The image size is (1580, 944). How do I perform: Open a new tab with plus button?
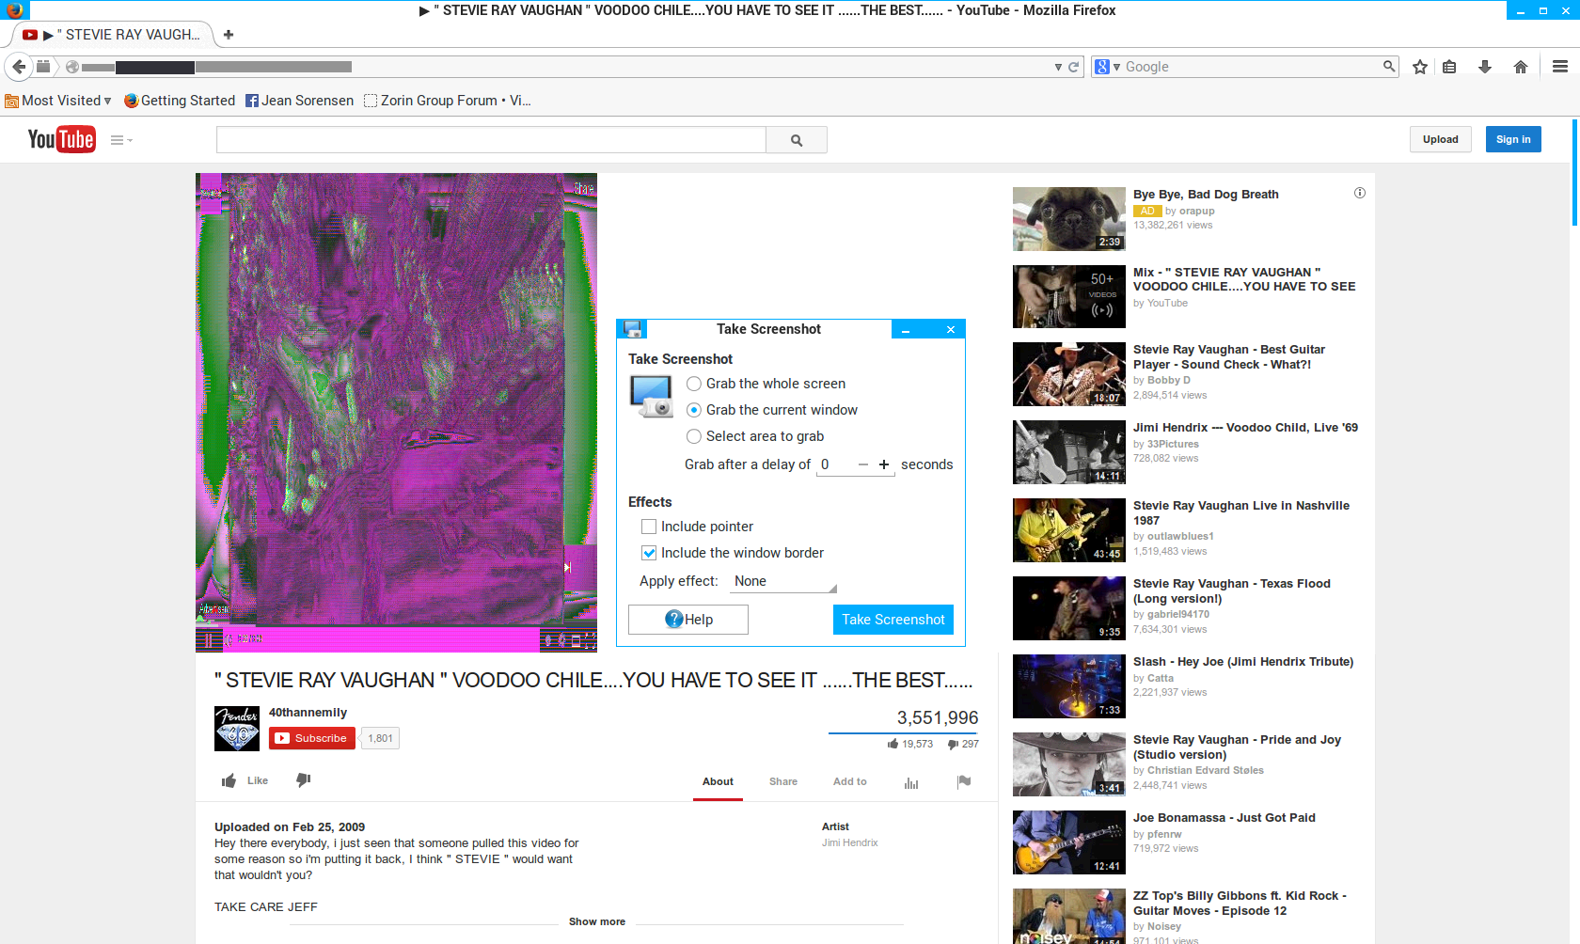point(229,35)
